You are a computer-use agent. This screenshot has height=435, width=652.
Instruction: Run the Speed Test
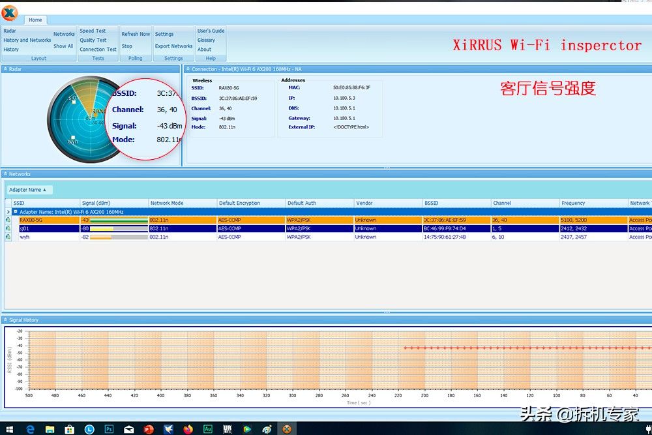pos(93,31)
